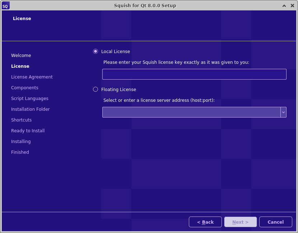
Task: Select the Ready to Install step
Action: [x=28, y=130]
